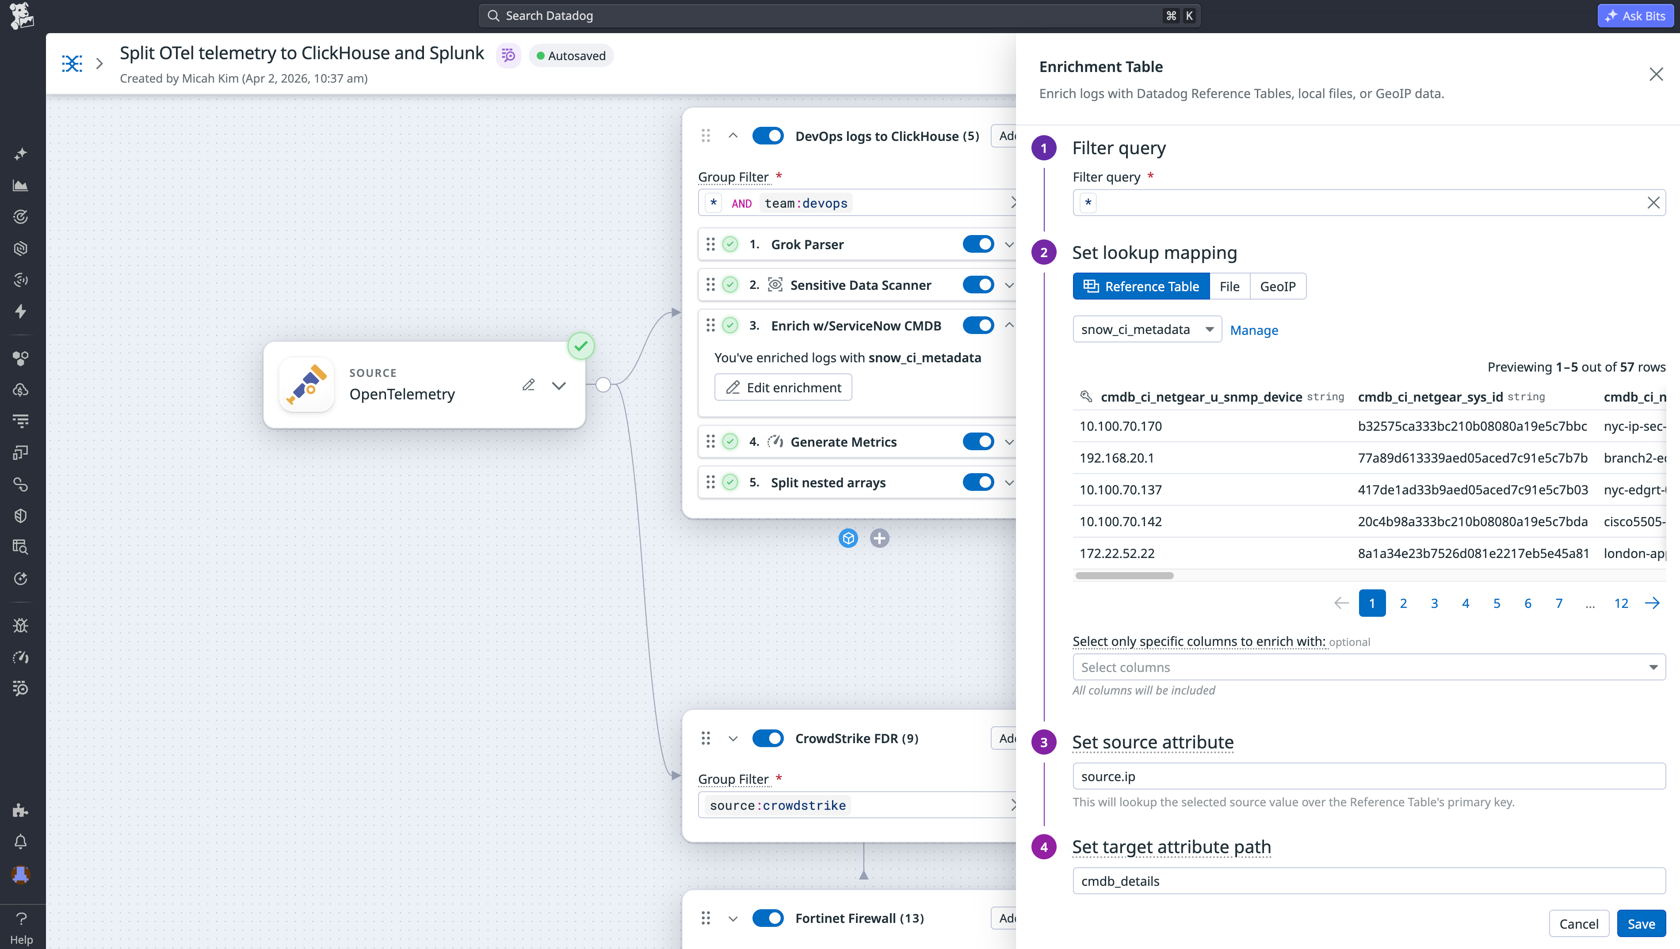
Task: Open the Dashboards icon in the sidebar
Action: tap(20, 185)
